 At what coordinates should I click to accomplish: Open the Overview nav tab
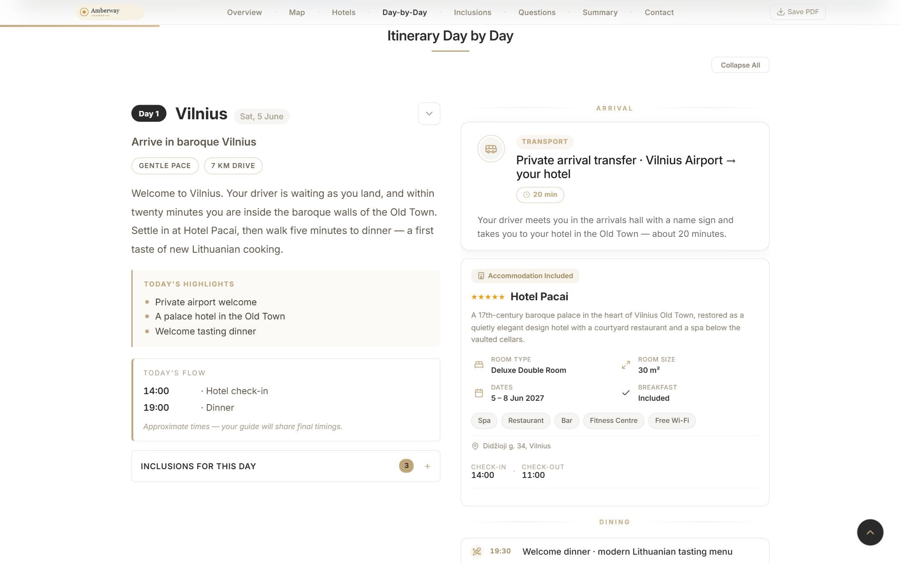tap(244, 13)
